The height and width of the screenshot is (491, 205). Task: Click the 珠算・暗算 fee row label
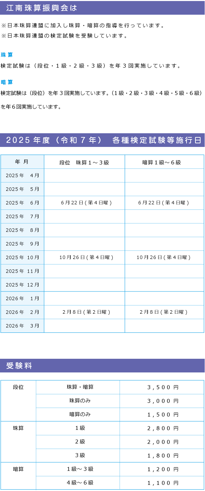[x=80, y=387]
